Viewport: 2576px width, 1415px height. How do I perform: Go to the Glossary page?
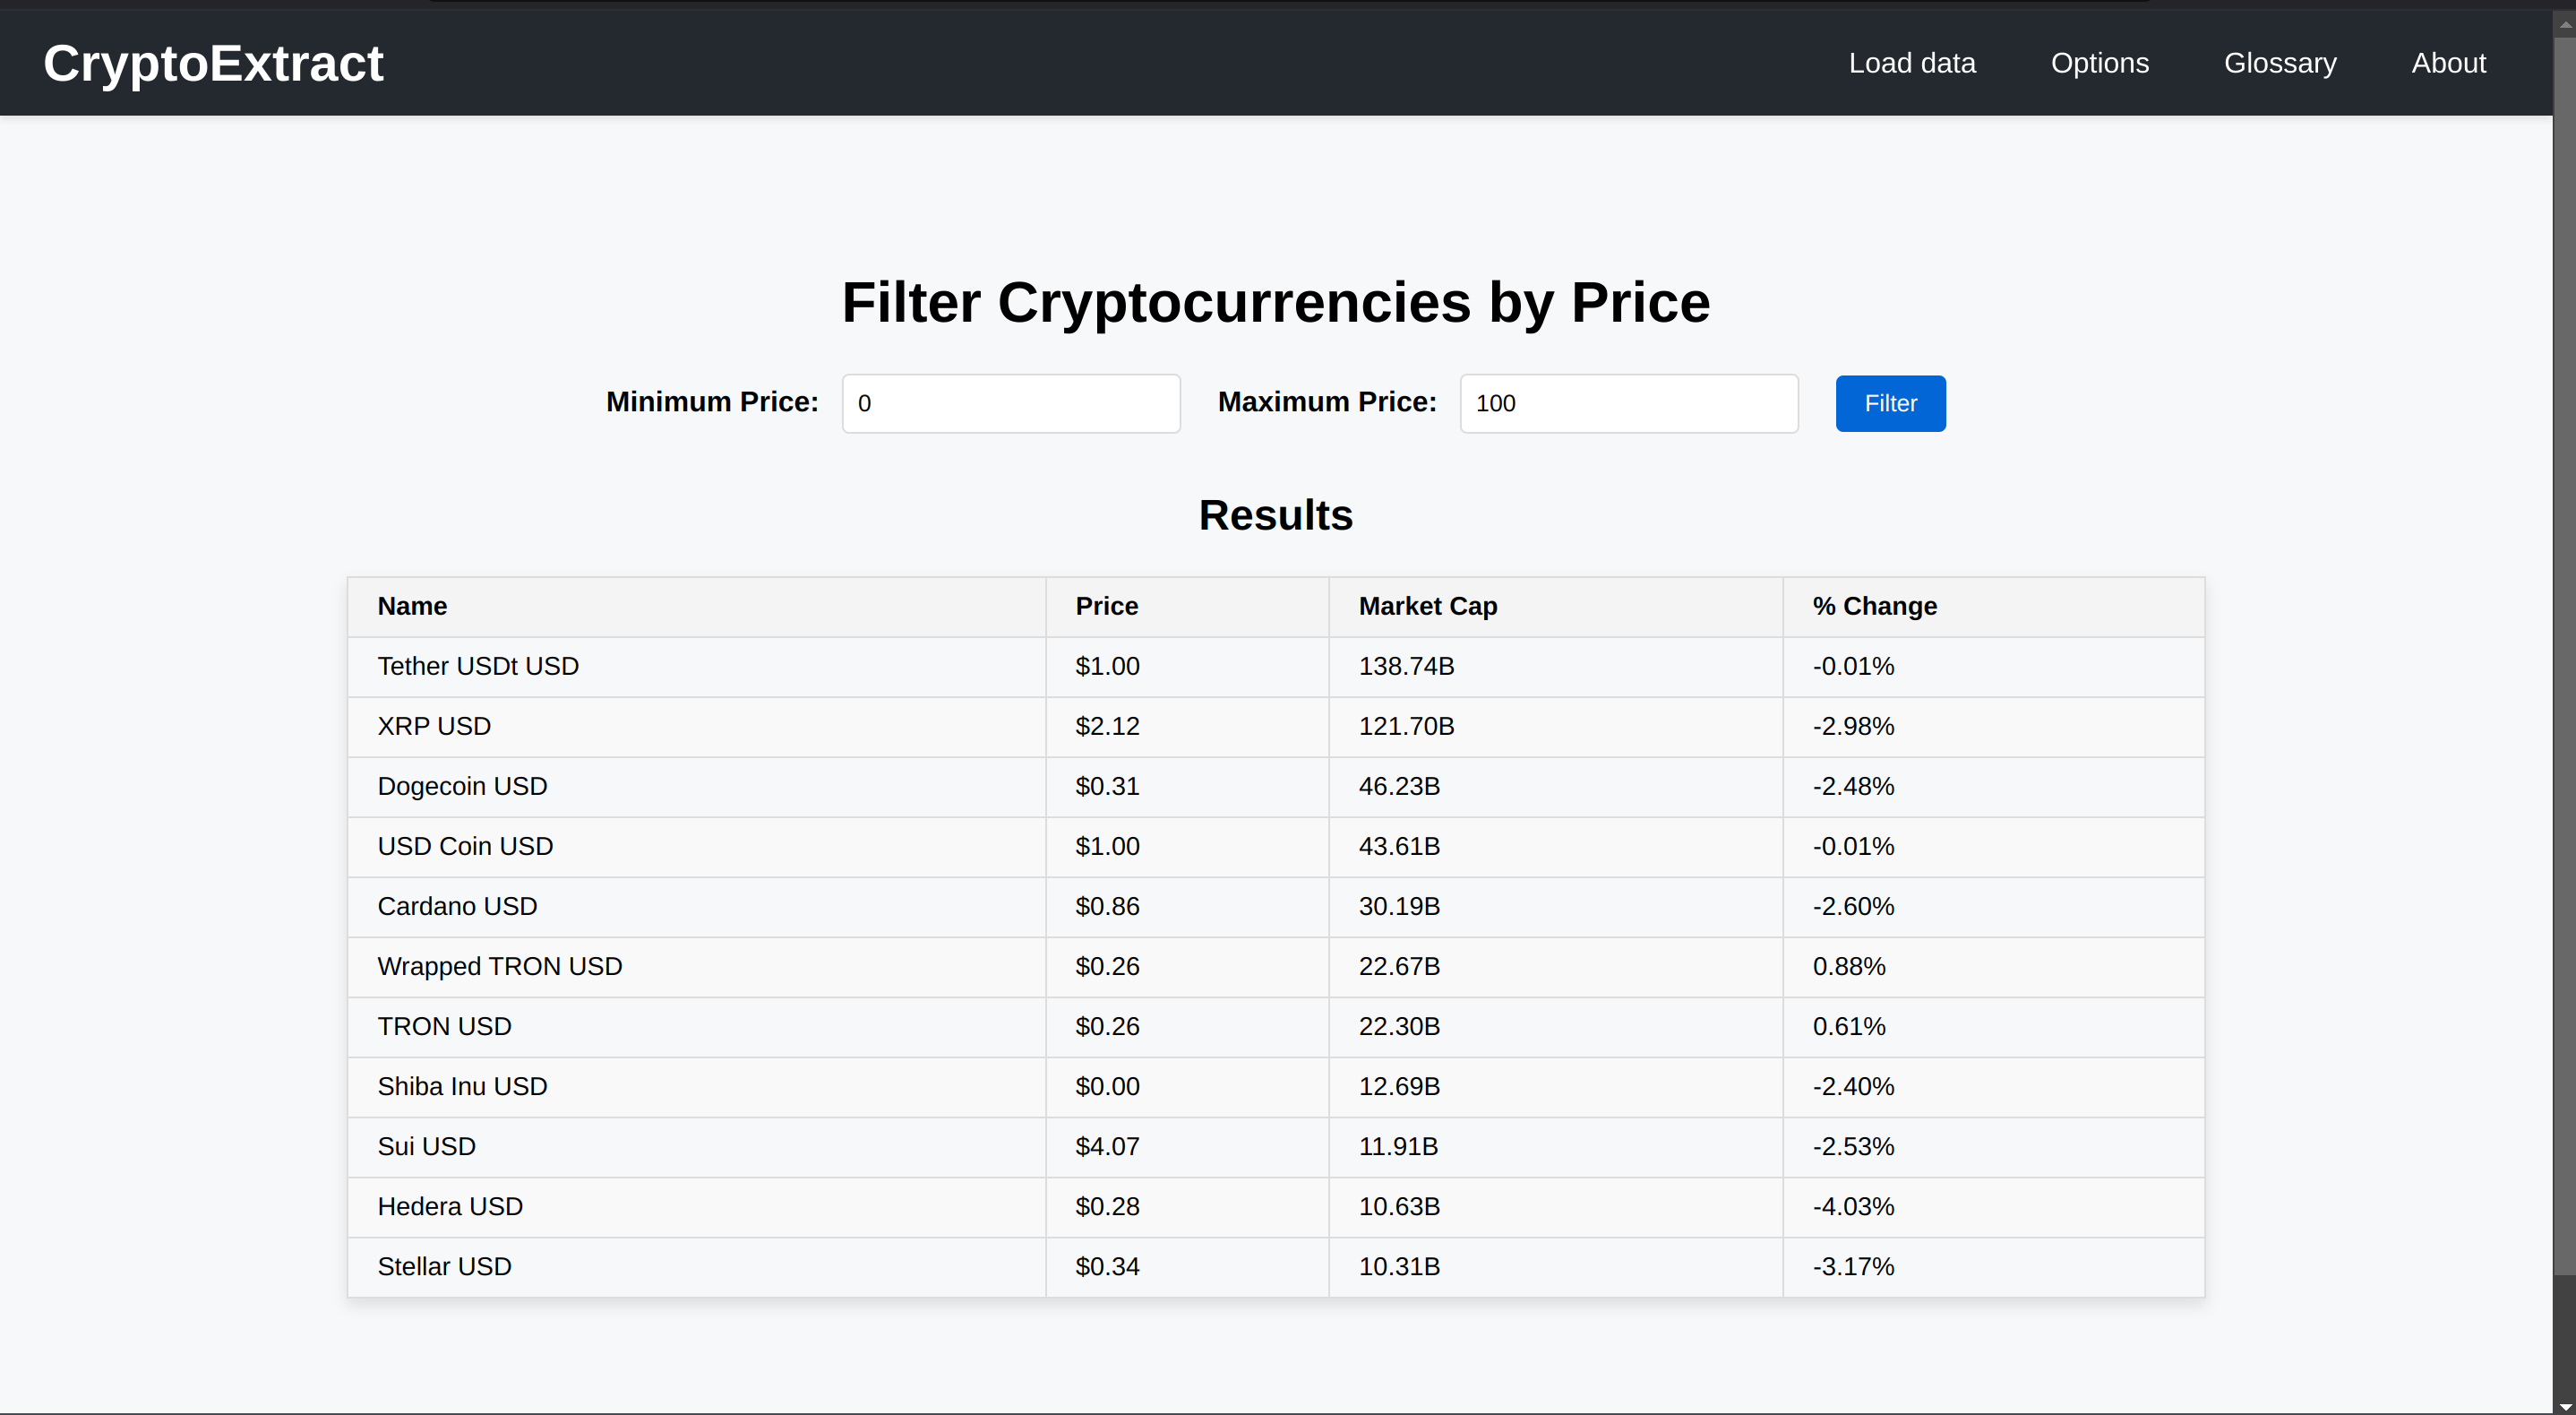(2279, 63)
